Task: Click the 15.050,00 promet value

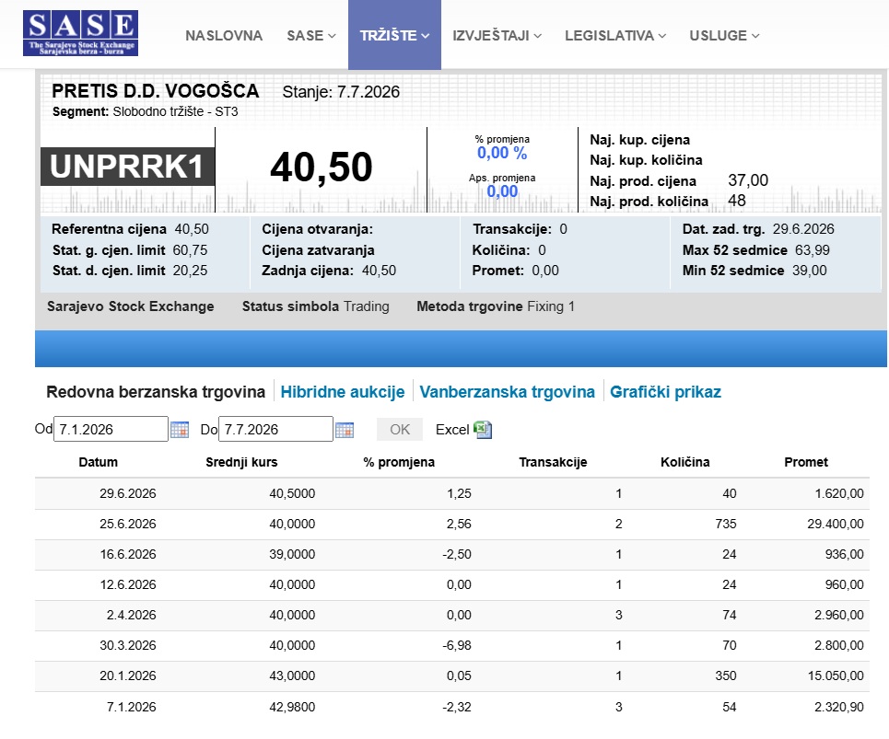Action: tap(836, 675)
